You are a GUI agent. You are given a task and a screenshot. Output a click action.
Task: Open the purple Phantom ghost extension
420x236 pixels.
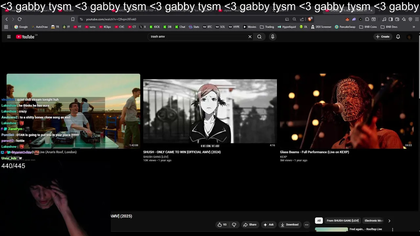[x=354, y=19]
